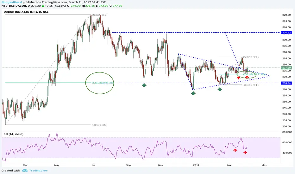This screenshot has width=295, height=174.
Task: Click the 0(320.21) Fibonacci label
Action: click(x=99, y=15)
